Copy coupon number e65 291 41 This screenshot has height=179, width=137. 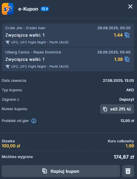[x=117, y=109]
